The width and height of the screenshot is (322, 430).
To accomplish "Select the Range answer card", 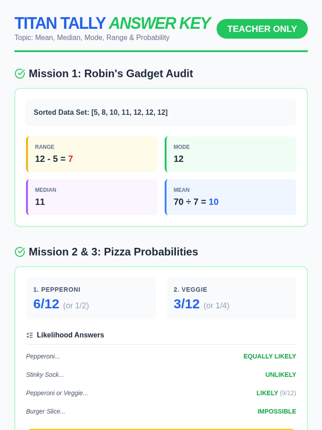I will point(92,154).
